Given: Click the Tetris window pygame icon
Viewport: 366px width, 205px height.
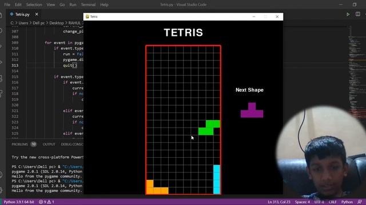Looking at the screenshot, I should click(x=87, y=17).
